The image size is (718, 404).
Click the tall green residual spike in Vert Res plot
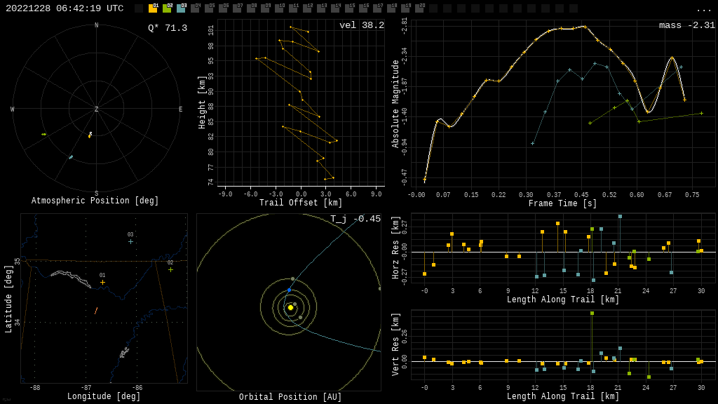tap(592, 337)
